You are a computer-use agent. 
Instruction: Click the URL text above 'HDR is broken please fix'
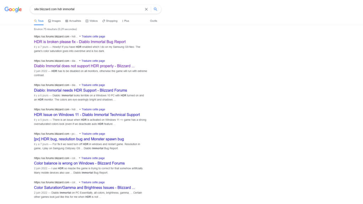tap(56, 36)
